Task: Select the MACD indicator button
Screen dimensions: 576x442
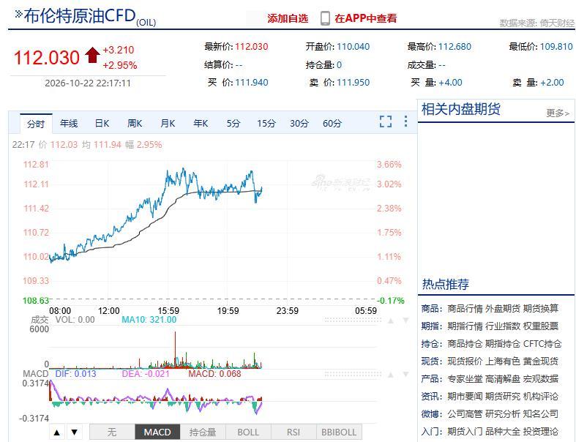Action: tap(157, 432)
